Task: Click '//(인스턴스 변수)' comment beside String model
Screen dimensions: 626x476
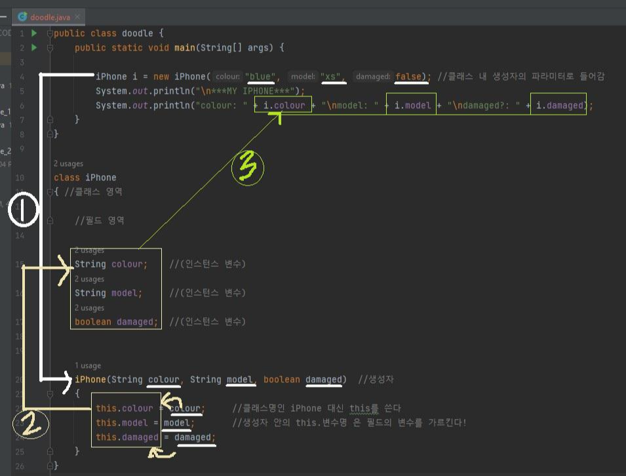Action: point(207,292)
